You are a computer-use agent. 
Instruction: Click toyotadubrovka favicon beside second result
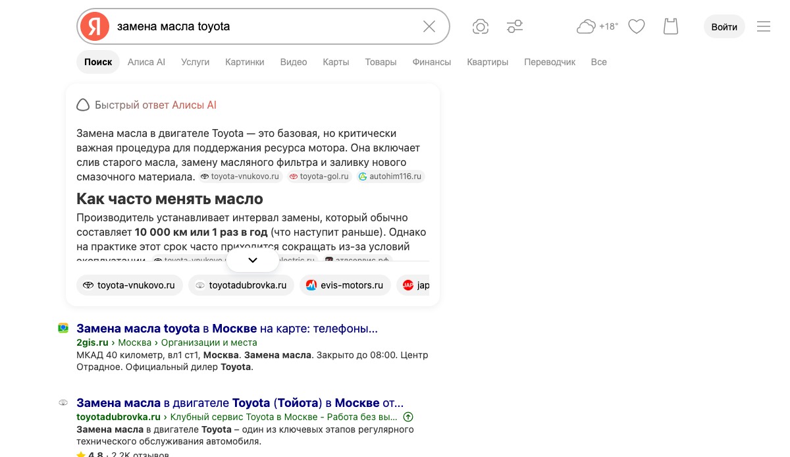pyautogui.click(x=63, y=402)
